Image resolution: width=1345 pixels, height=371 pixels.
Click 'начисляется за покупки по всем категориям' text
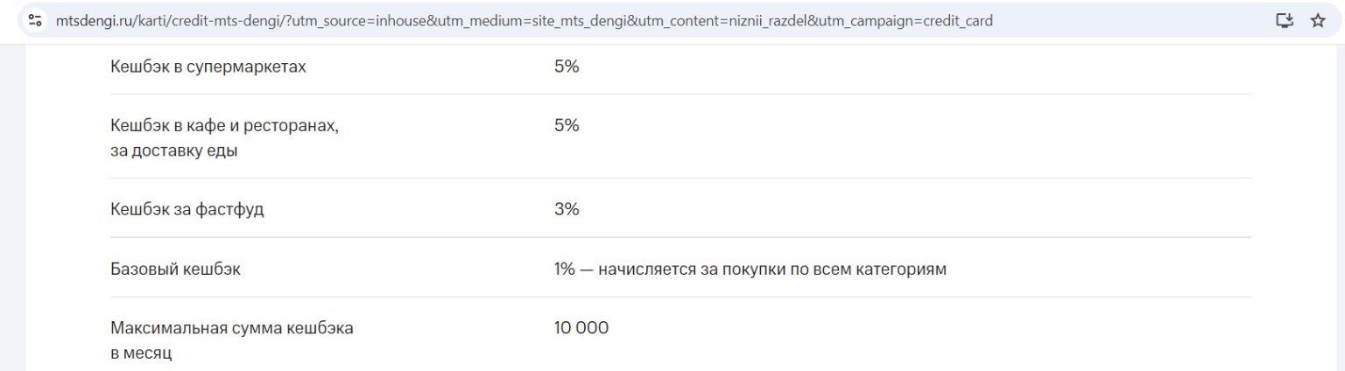point(772,269)
